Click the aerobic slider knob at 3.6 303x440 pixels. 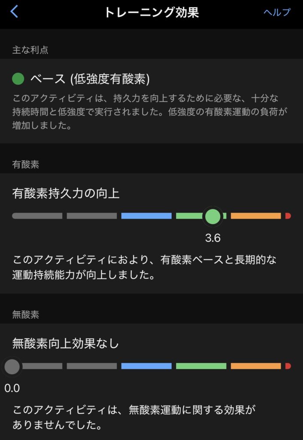[x=212, y=216]
